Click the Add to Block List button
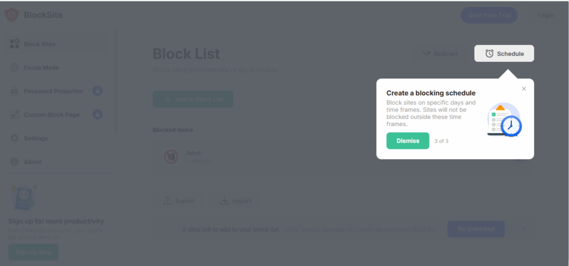The image size is (569, 266). tap(193, 99)
